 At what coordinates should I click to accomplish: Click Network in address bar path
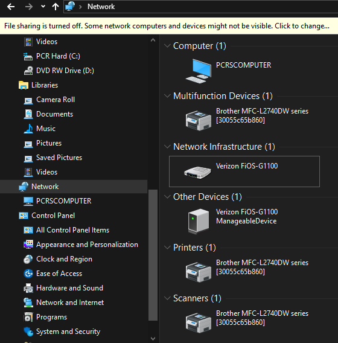click(101, 7)
